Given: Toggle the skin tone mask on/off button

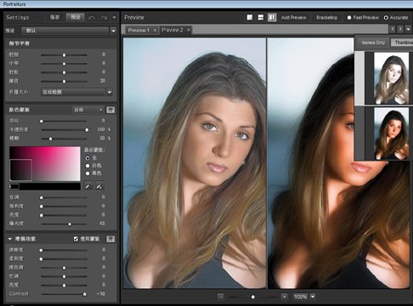Looking at the screenshot, I should (x=110, y=110).
